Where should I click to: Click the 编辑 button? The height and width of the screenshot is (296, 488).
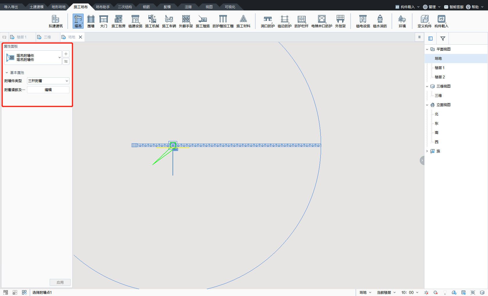click(48, 90)
